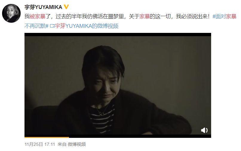
Task: Click the 来自 label beside the timestamp
Action: (62, 144)
